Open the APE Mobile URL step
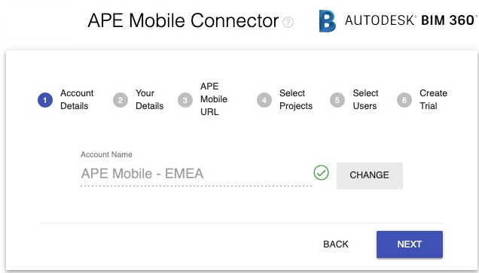Viewport: 479px width, 273px height. click(214, 99)
